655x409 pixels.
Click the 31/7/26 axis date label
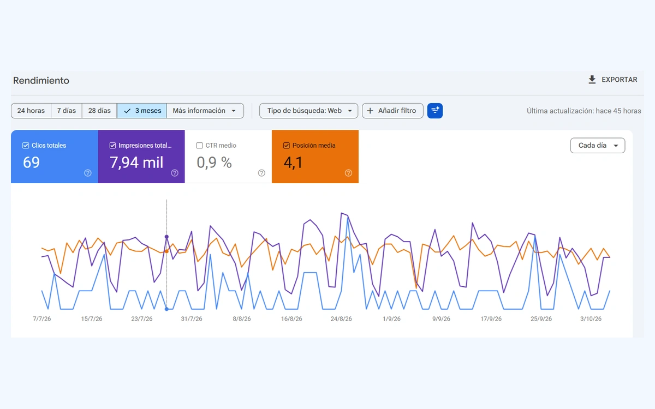pos(192,319)
